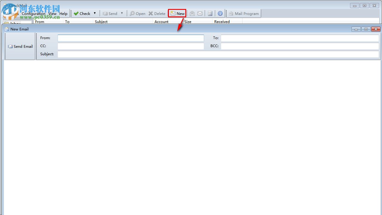
Task: Sort by the Account column header
Action: [168, 21]
